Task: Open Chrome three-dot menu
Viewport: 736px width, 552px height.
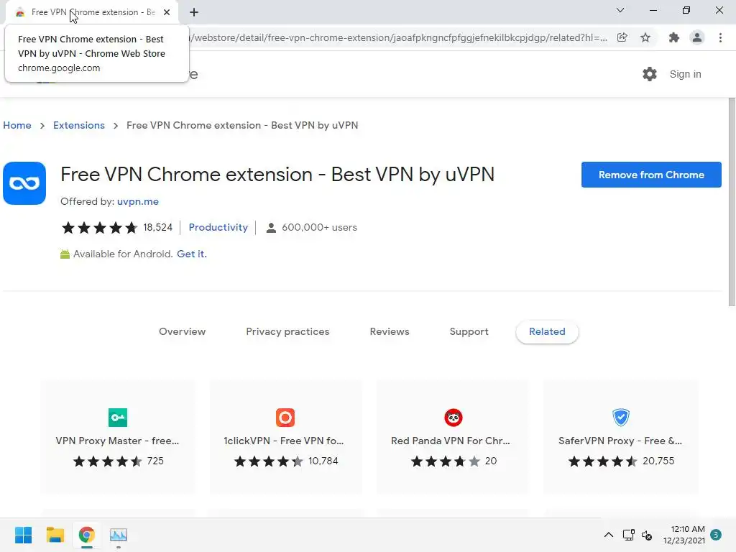Action: (x=720, y=37)
